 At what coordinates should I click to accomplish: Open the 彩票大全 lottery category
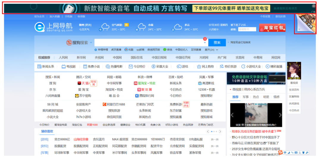(x=160, y=66)
